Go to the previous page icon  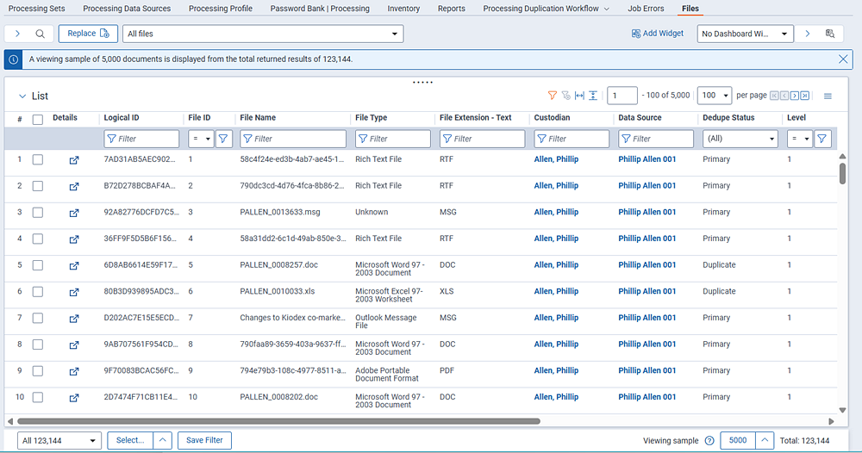coord(784,96)
